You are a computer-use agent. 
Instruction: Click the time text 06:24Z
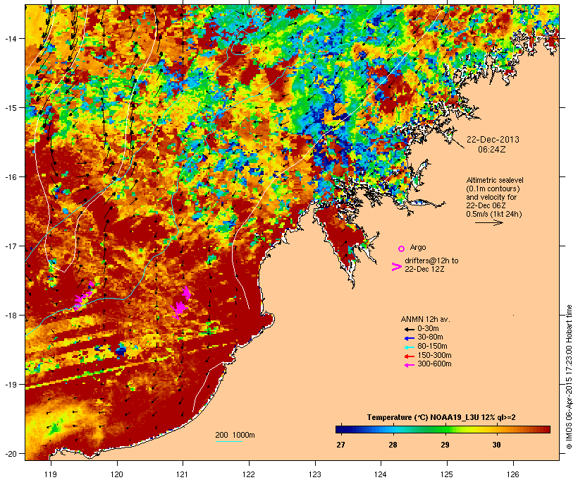492,150
